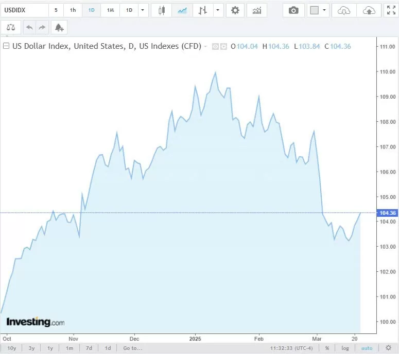Select the 1h interval

[x=73, y=10]
